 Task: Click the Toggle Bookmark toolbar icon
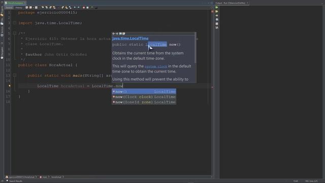point(70,8)
